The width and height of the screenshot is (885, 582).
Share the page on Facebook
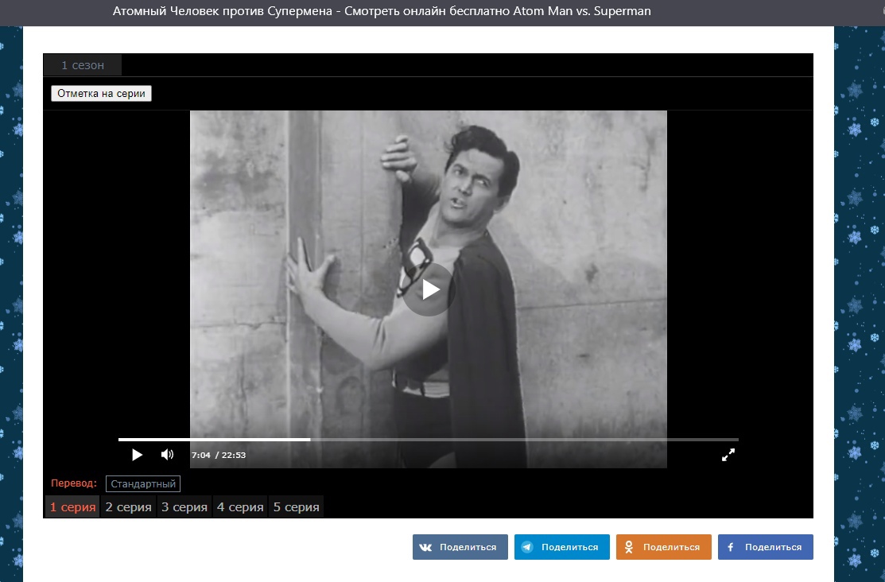pos(766,547)
